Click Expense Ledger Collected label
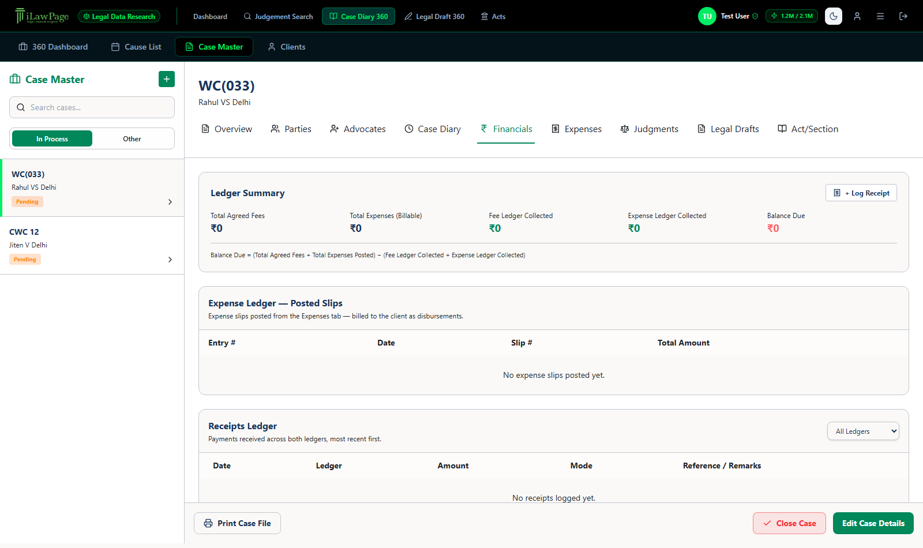 point(667,216)
